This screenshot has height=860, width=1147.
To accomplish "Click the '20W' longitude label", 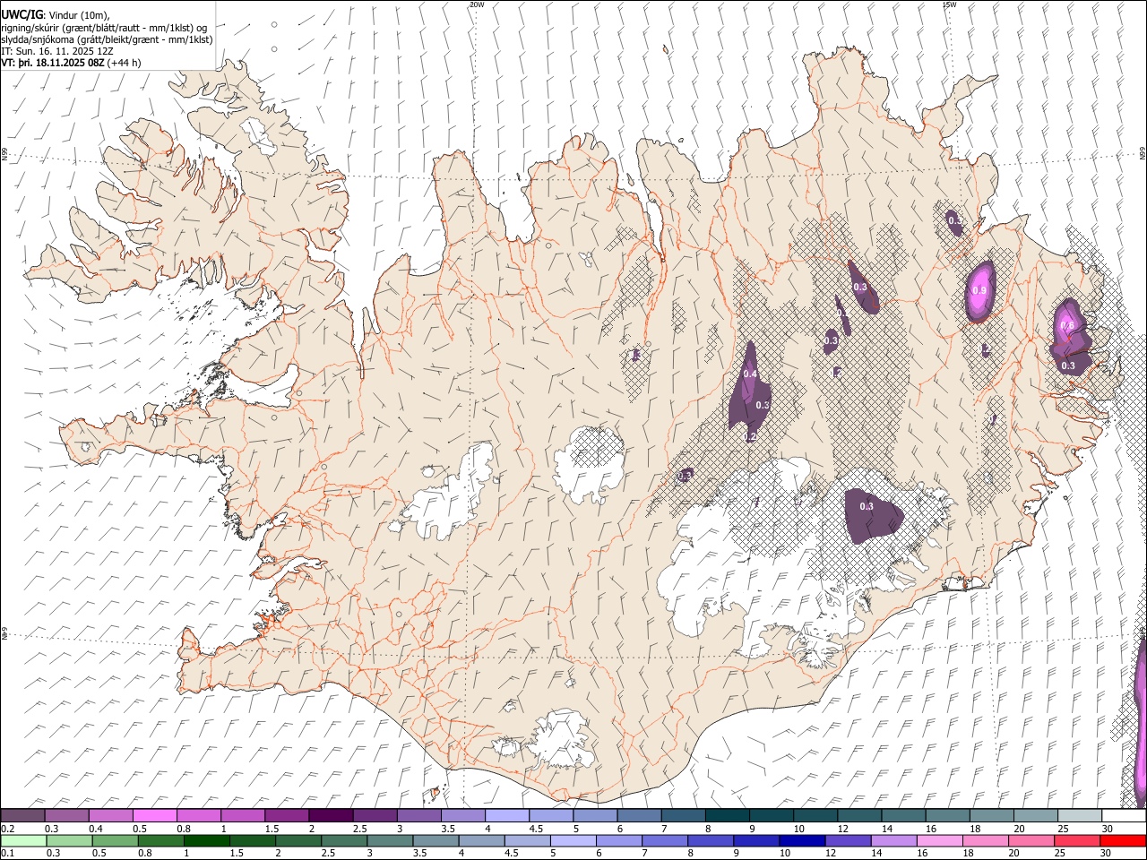I will coord(477,4).
